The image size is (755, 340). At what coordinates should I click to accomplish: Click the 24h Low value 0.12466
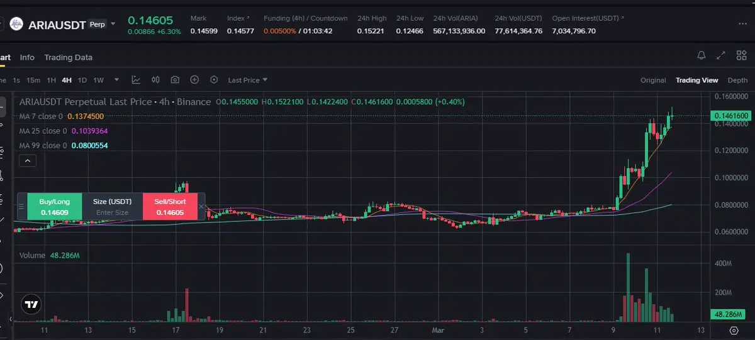point(409,30)
